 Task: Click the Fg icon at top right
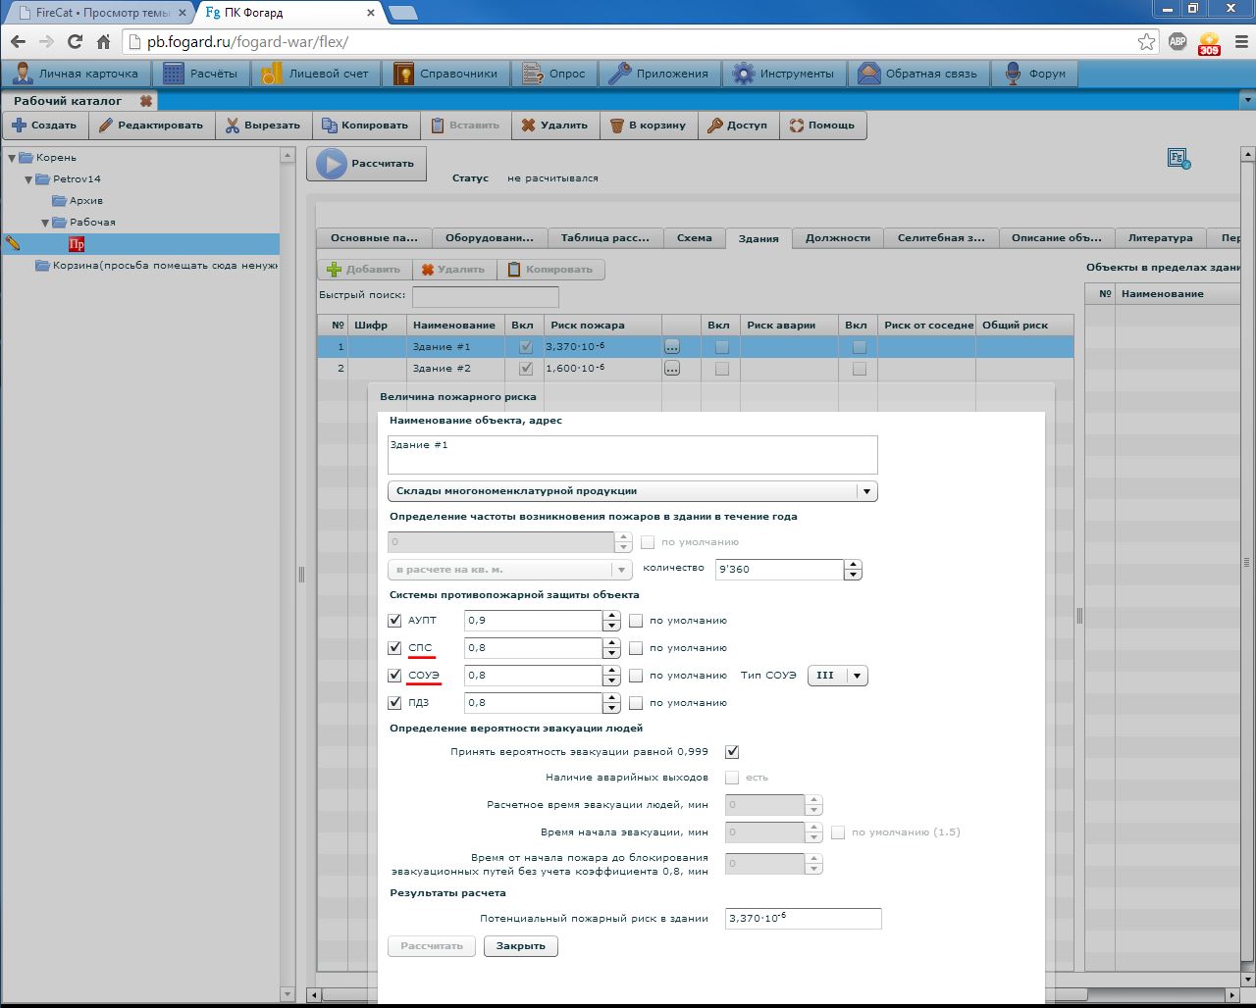pos(1178,159)
